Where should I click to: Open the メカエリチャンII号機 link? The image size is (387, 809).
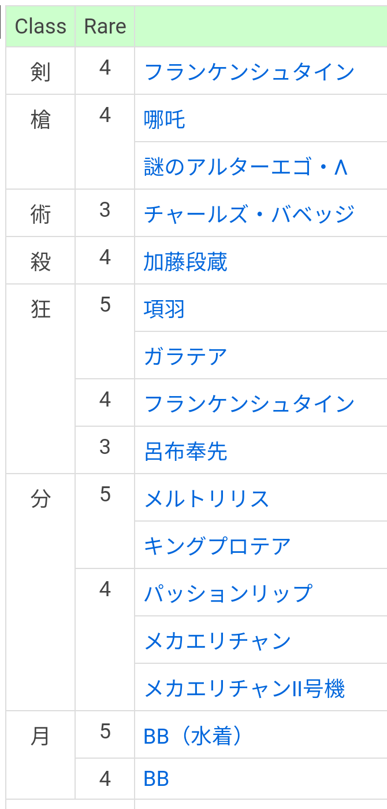point(244,688)
